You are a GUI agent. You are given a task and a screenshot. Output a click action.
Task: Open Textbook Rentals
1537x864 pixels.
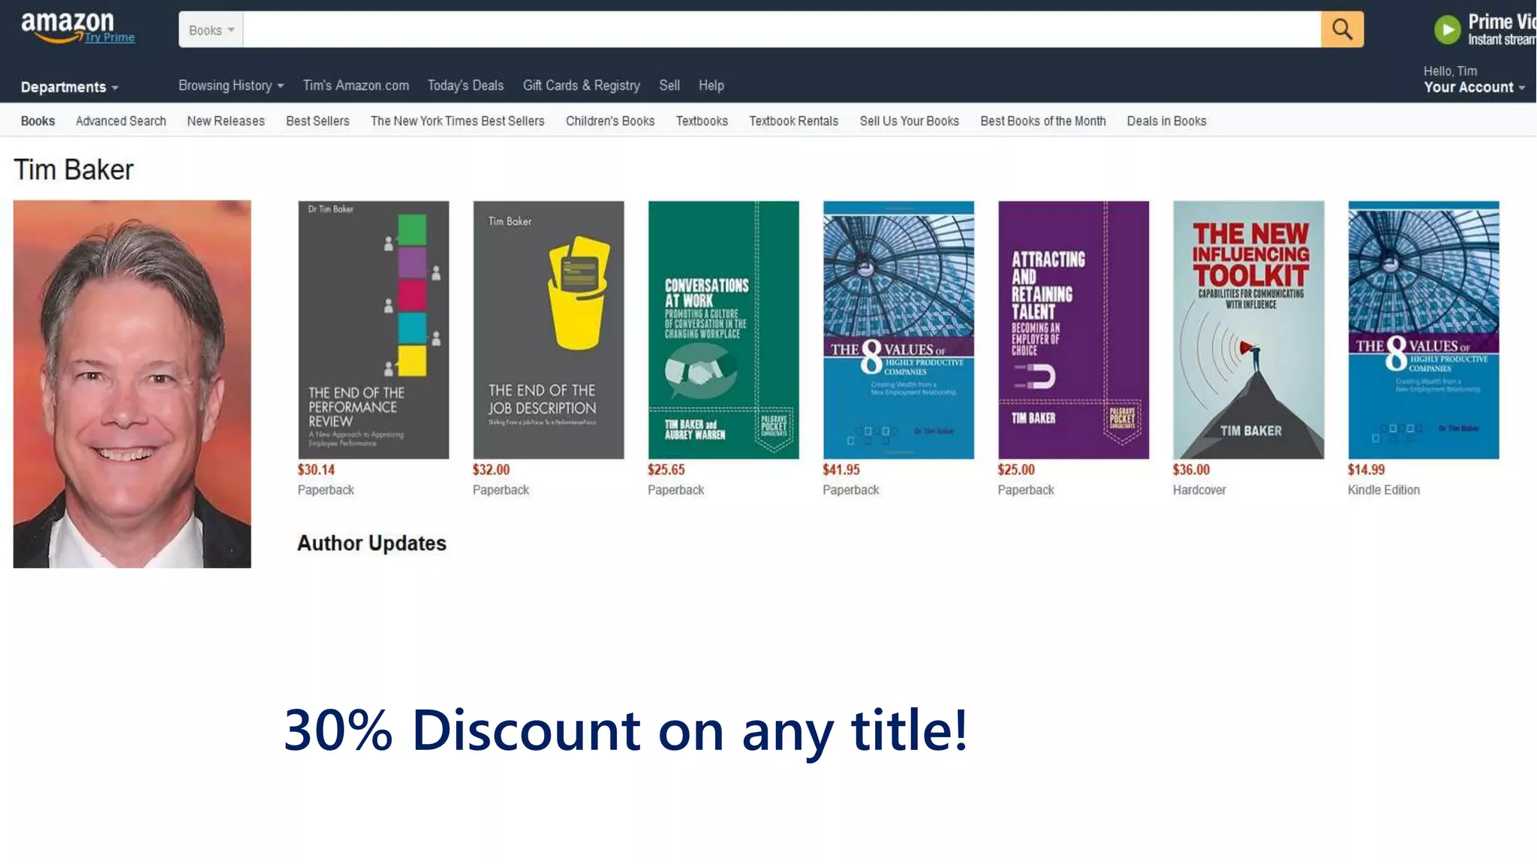tap(793, 121)
